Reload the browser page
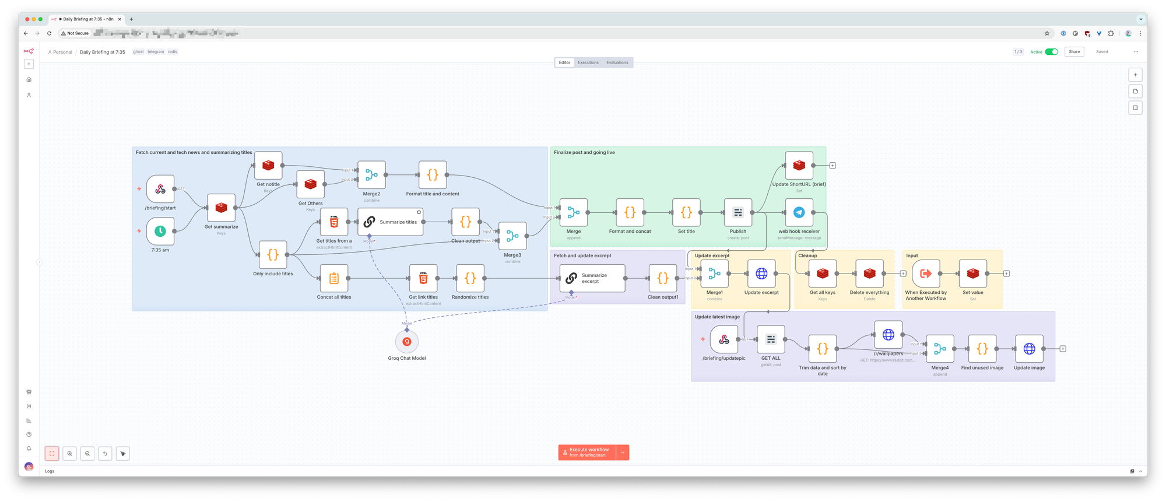The width and height of the screenshot is (1166, 501). [x=50, y=33]
